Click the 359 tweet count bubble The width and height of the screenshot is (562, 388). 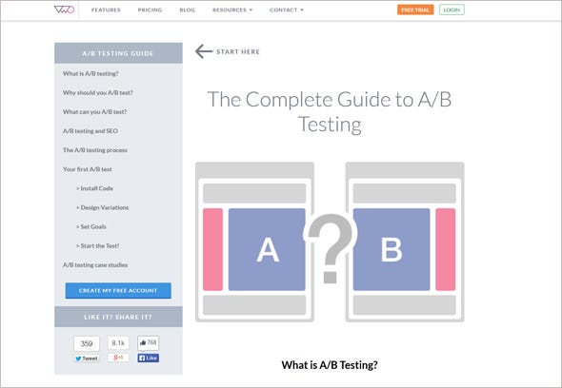click(x=87, y=343)
